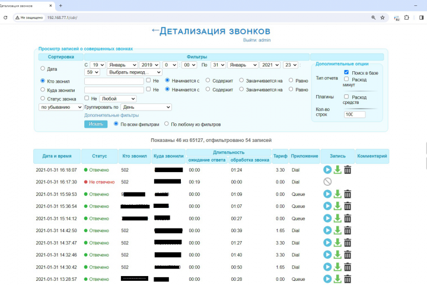Enable Расход средств plugin checkbox
Viewport: 427px width, 285px height.
(346, 97)
